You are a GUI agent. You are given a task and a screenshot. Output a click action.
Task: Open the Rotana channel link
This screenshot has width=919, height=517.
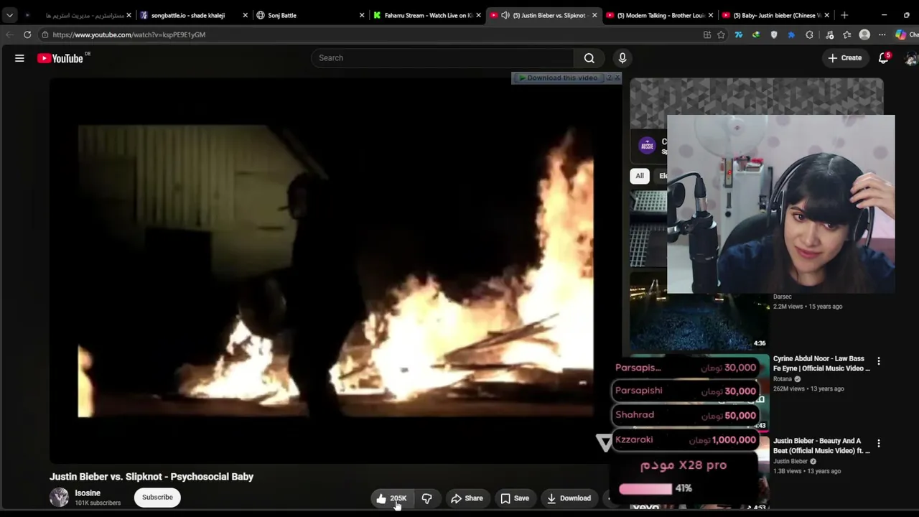783,379
